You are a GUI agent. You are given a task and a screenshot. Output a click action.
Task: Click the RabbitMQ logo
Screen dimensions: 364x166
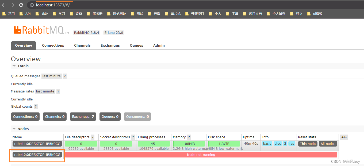[x=41, y=30]
